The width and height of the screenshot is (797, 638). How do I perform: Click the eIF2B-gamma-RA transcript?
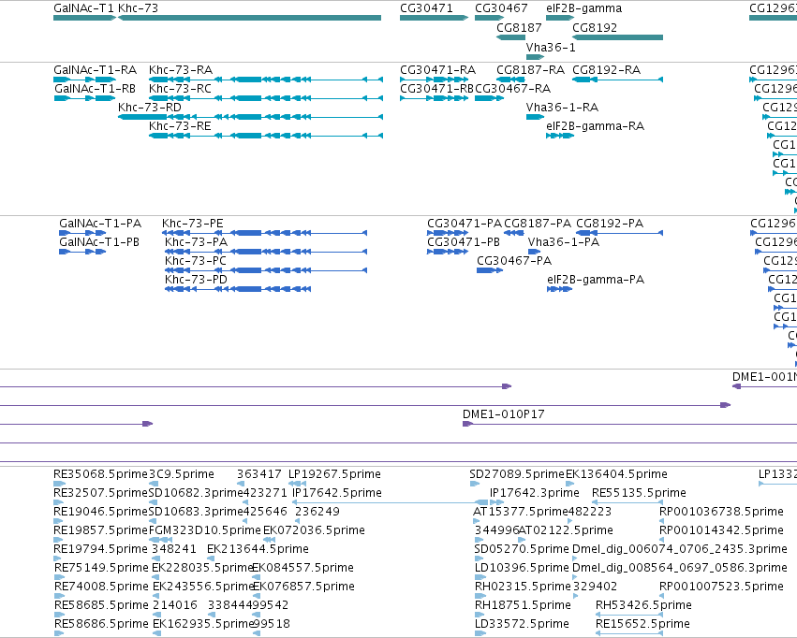pos(560,136)
